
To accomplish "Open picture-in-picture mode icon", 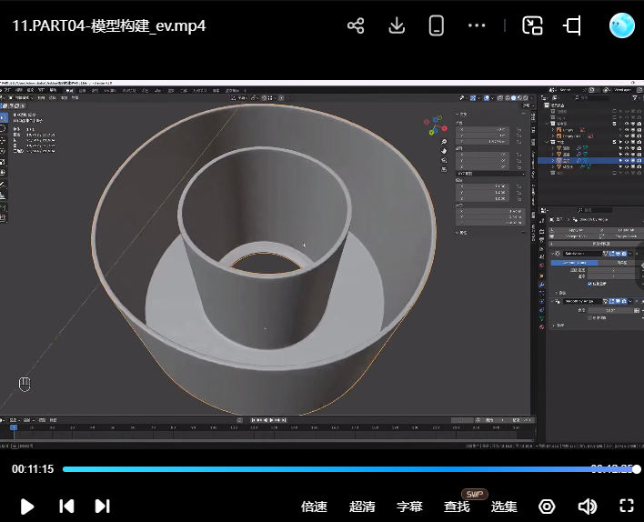I will 533,25.
